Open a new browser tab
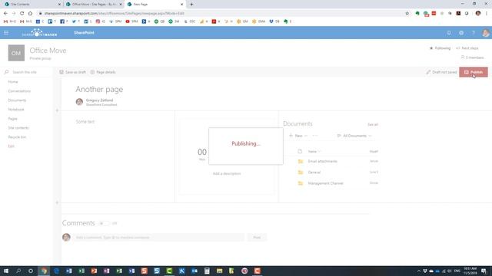 (191, 5)
